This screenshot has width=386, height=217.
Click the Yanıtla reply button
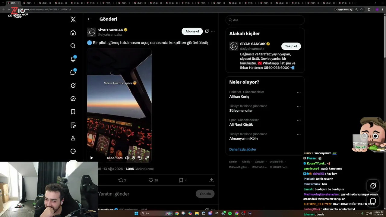[x=205, y=194]
